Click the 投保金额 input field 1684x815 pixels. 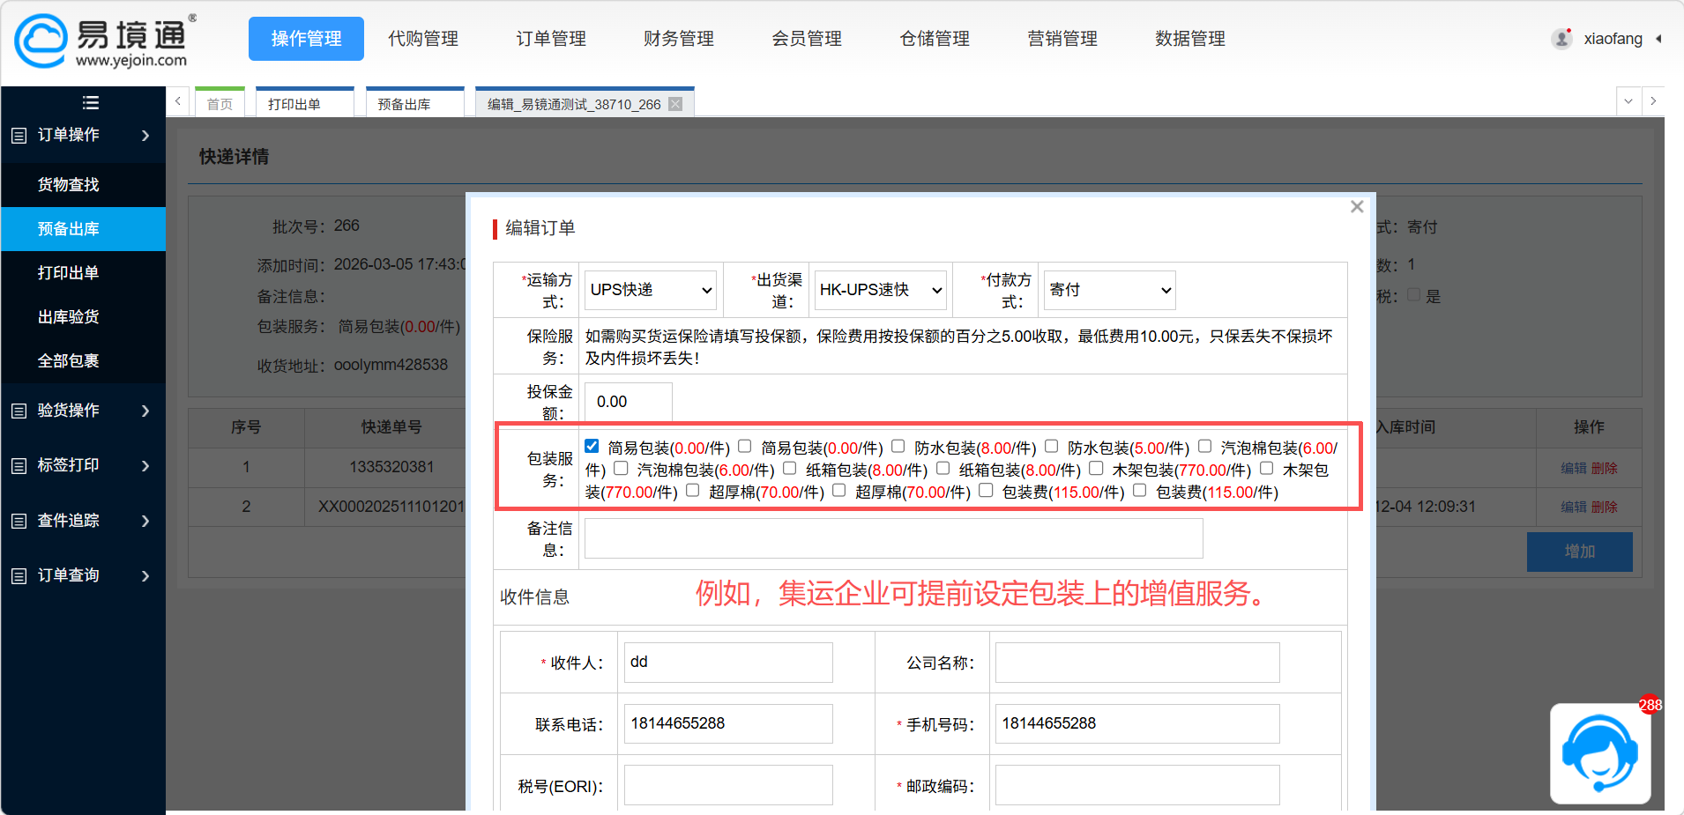click(x=629, y=402)
